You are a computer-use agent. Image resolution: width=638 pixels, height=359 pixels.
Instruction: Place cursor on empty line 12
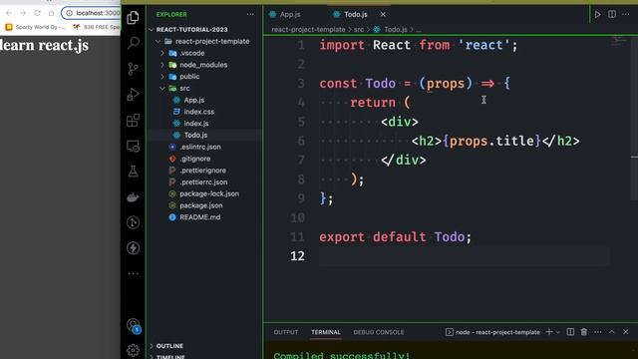tap(464, 256)
